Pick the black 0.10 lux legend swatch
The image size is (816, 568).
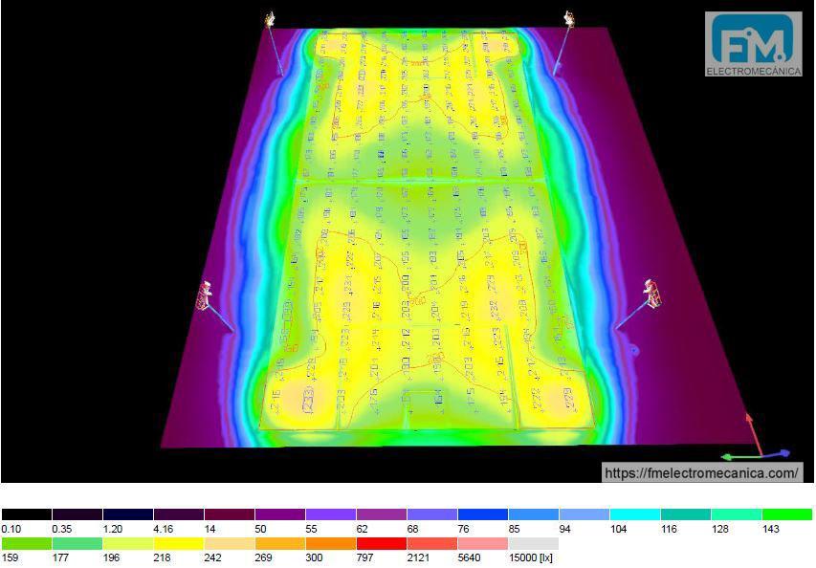tap(27, 514)
